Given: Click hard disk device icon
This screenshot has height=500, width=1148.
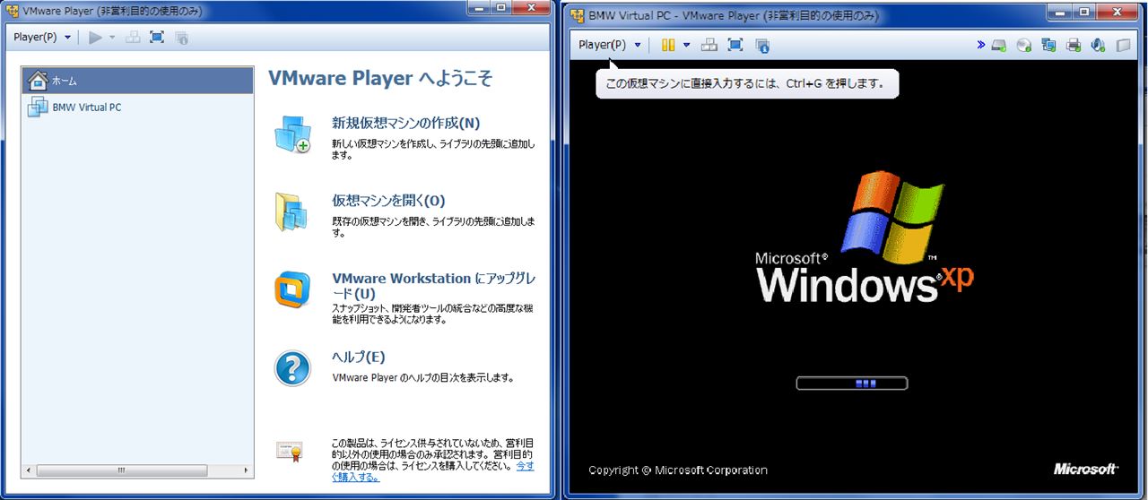Looking at the screenshot, I should (999, 45).
